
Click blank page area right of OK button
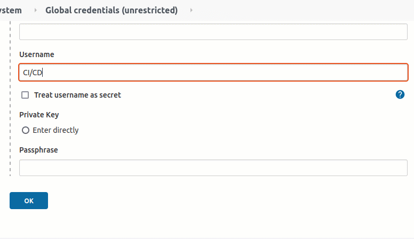[x=211, y=201]
